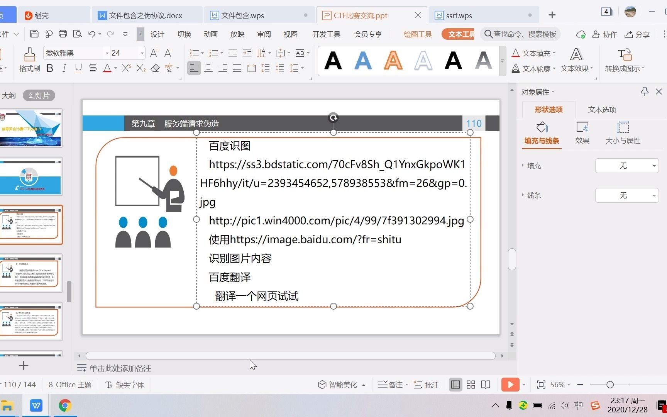Select the blue gradient A text style
Viewport: 667px width, 417px height.
pos(363,61)
